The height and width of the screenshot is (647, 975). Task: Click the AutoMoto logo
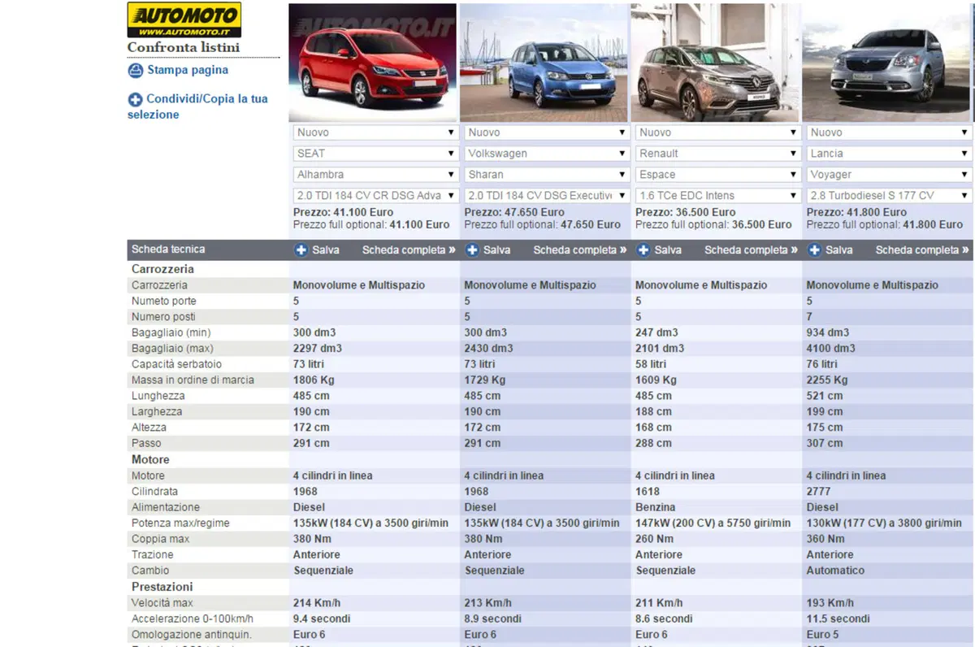point(184,20)
